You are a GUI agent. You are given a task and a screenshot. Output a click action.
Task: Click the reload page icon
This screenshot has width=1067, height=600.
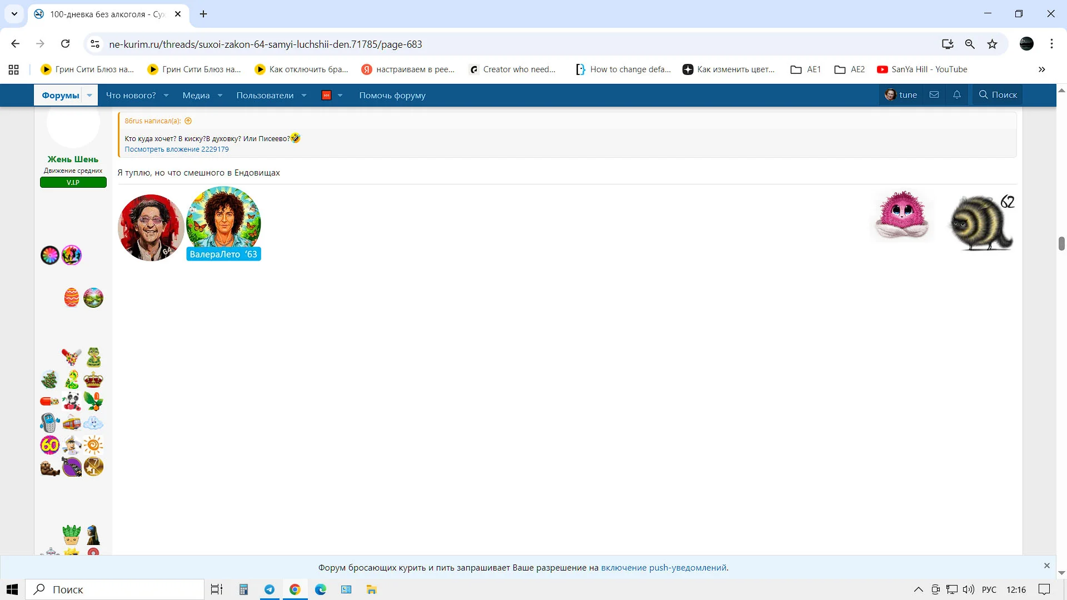(x=66, y=44)
